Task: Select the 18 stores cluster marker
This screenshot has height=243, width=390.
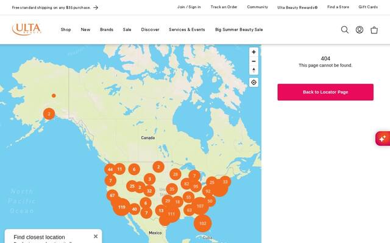Action: click(x=177, y=202)
